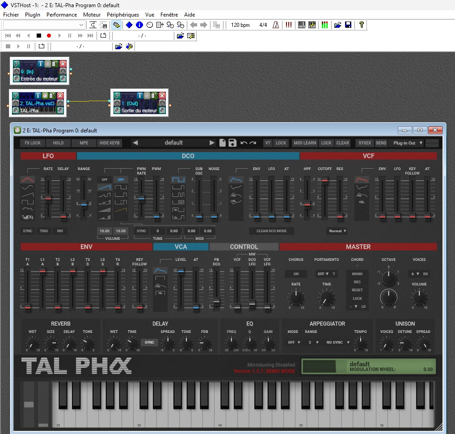Click the LFO RATE slider handle
Image resolution: width=455 pixels, height=434 pixels.
point(48,198)
